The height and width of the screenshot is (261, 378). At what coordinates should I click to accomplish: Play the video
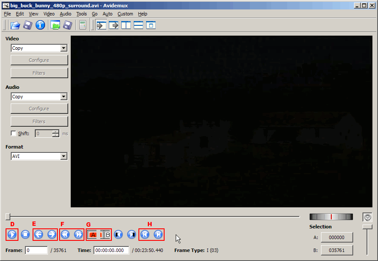pyautogui.click(x=12, y=234)
